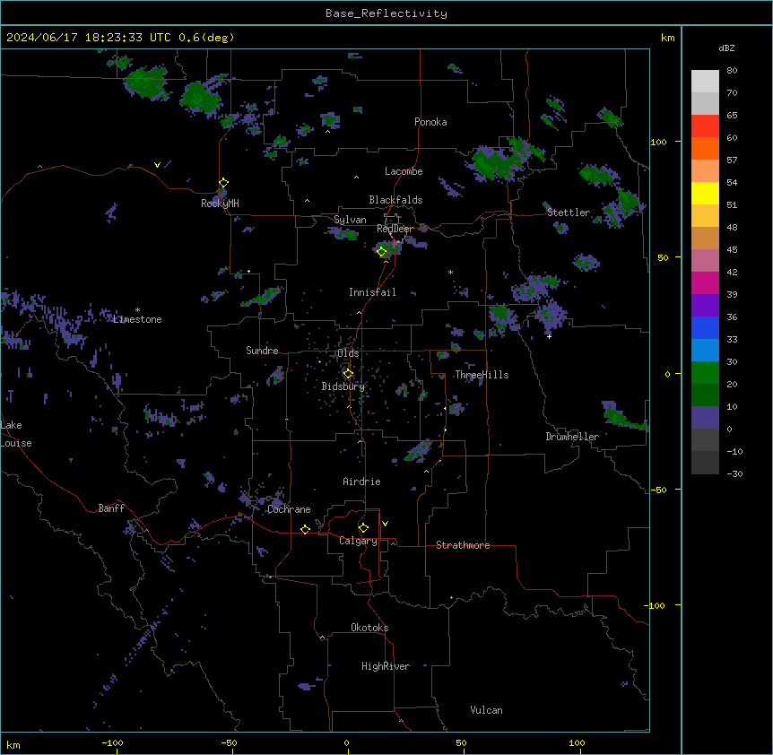The width and height of the screenshot is (773, 755).
Task: Click the yellow 54 dBZ legend swatch
Action: click(705, 193)
